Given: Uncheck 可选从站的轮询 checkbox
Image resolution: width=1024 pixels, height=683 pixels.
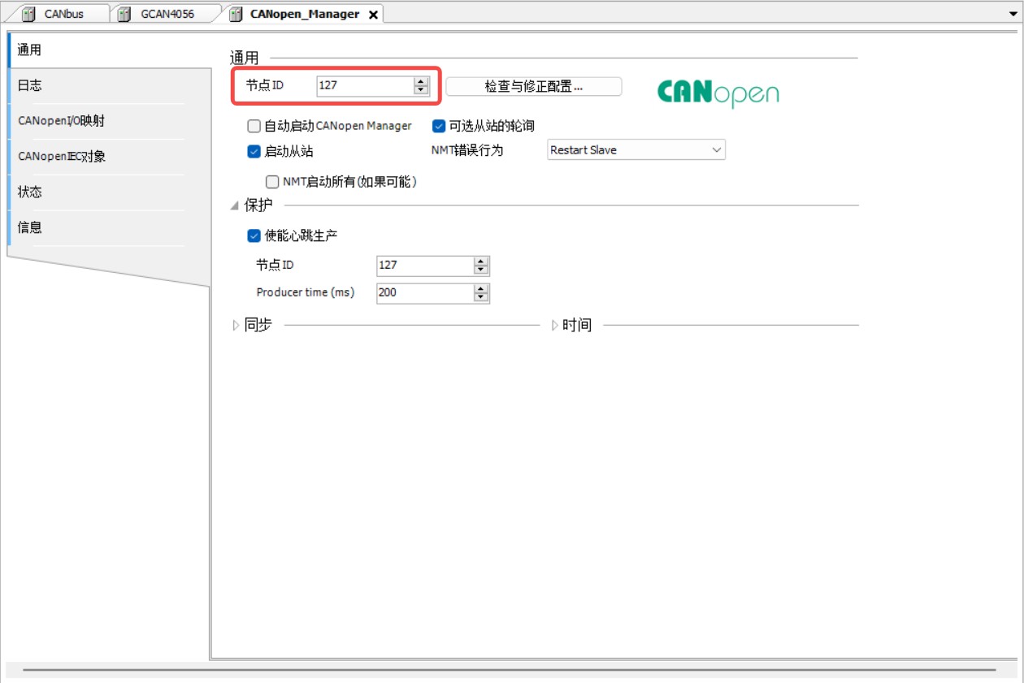Looking at the screenshot, I should click(x=439, y=126).
